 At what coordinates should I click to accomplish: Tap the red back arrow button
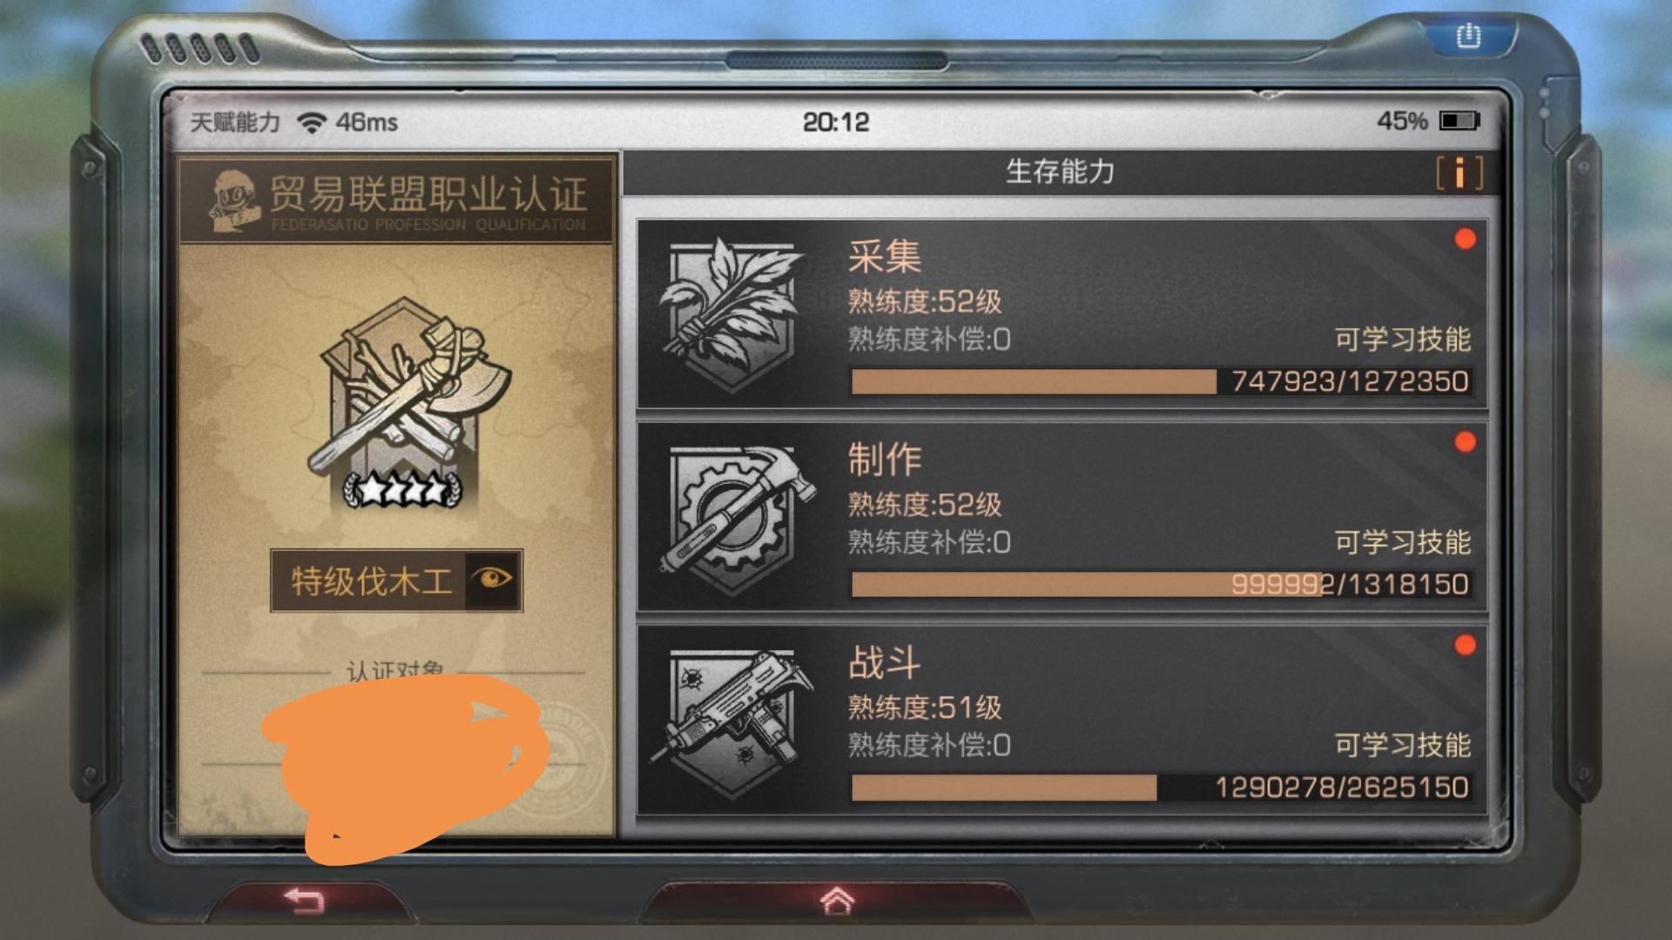tap(304, 901)
